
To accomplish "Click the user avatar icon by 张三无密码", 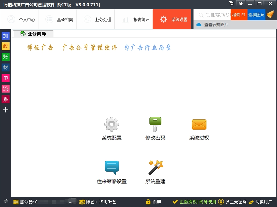I will pyautogui.click(x=221, y=202).
